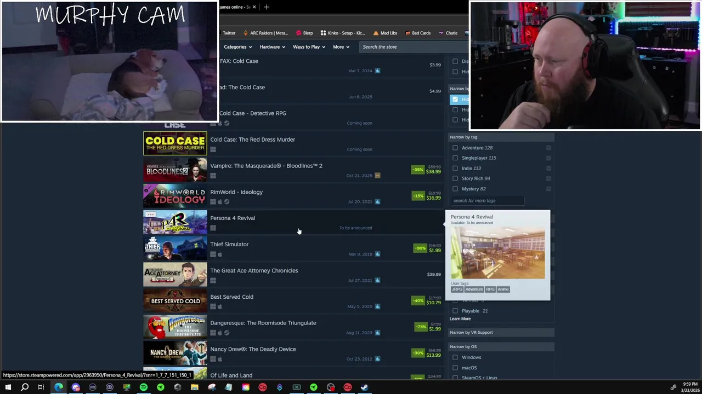Open the Of Life and Land listing
The height and width of the screenshot is (394, 702).
tap(292, 374)
